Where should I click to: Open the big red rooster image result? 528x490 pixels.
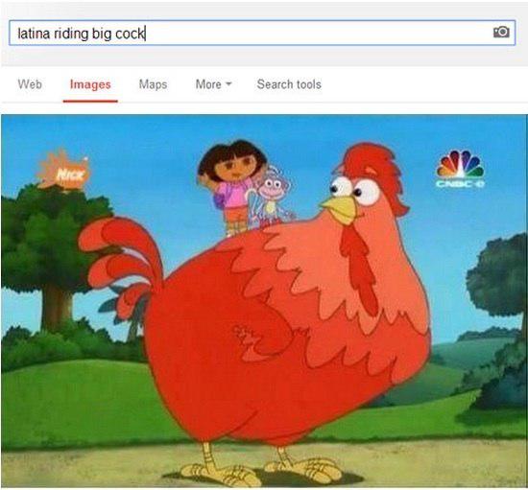point(264,301)
